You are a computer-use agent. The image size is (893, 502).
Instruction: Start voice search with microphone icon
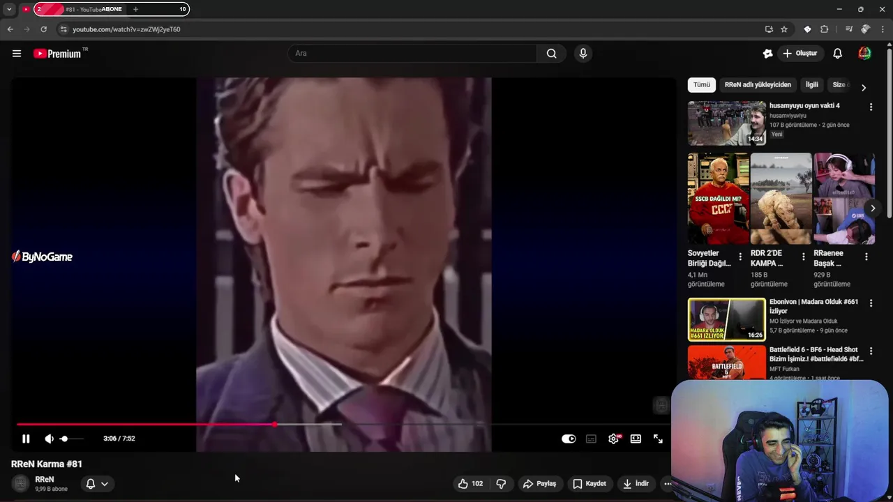point(583,54)
